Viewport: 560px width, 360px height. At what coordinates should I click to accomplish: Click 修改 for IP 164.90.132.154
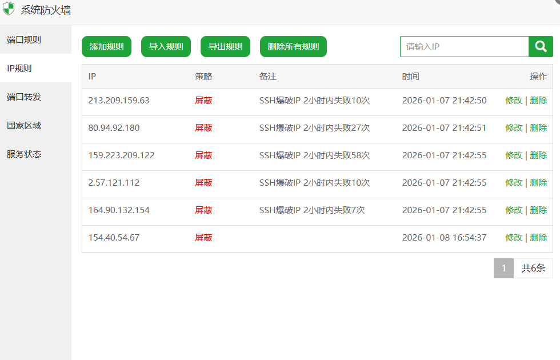(x=514, y=210)
